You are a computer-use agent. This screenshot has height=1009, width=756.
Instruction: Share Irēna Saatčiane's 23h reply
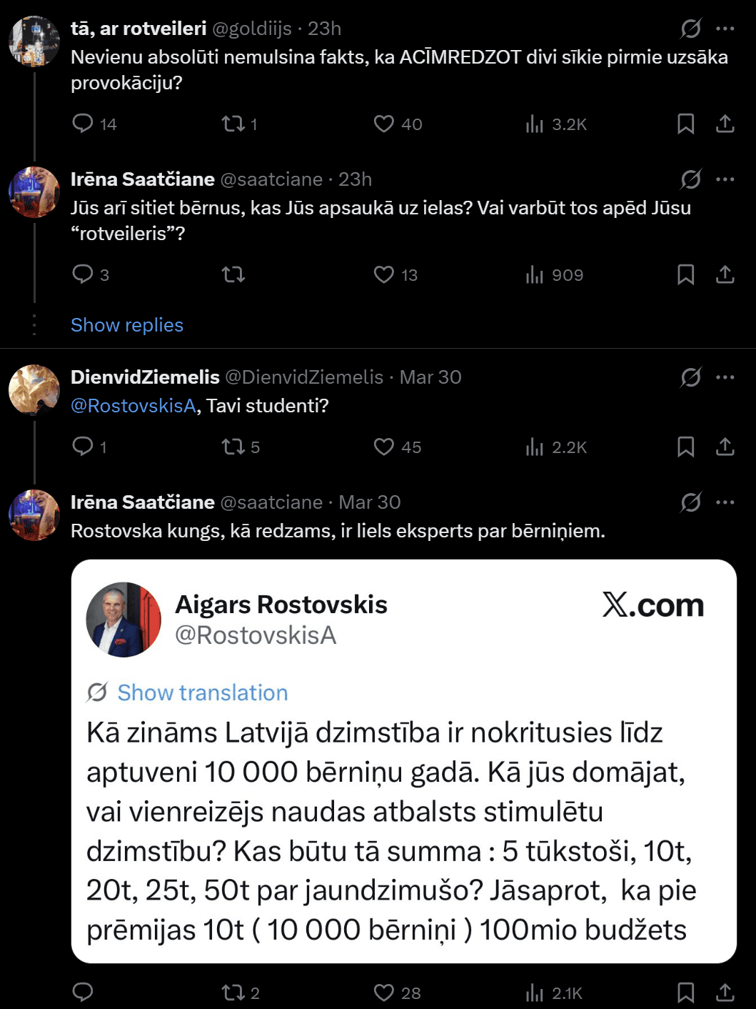(725, 274)
